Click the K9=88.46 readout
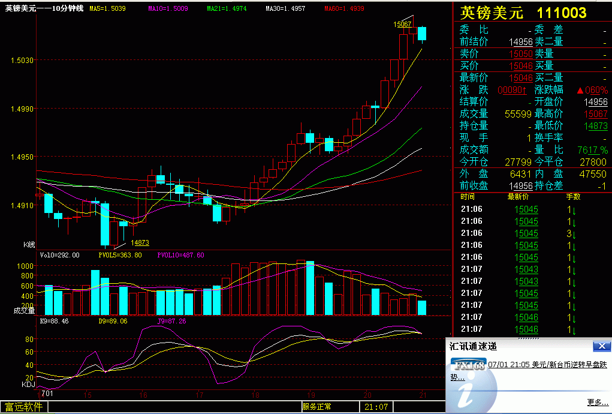Viewport: 612px width, 414px height. (x=55, y=321)
